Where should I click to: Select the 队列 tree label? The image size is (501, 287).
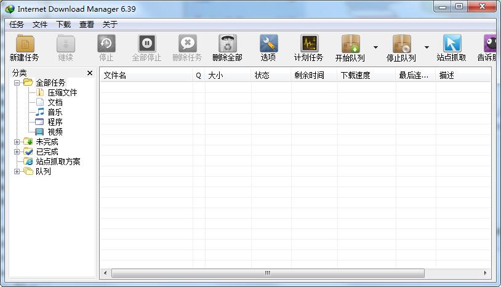click(43, 172)
